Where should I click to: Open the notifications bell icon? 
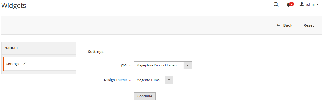(x=288, y=5)
